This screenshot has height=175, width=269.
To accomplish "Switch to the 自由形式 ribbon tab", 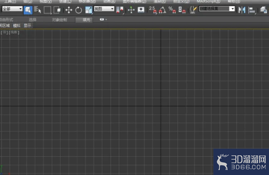I will point(6,20).
